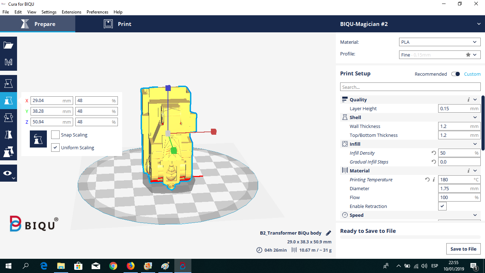Click the star icon in the Profile field
The width and height of the screenshot is (485, 273).
(x=468, y=55)
